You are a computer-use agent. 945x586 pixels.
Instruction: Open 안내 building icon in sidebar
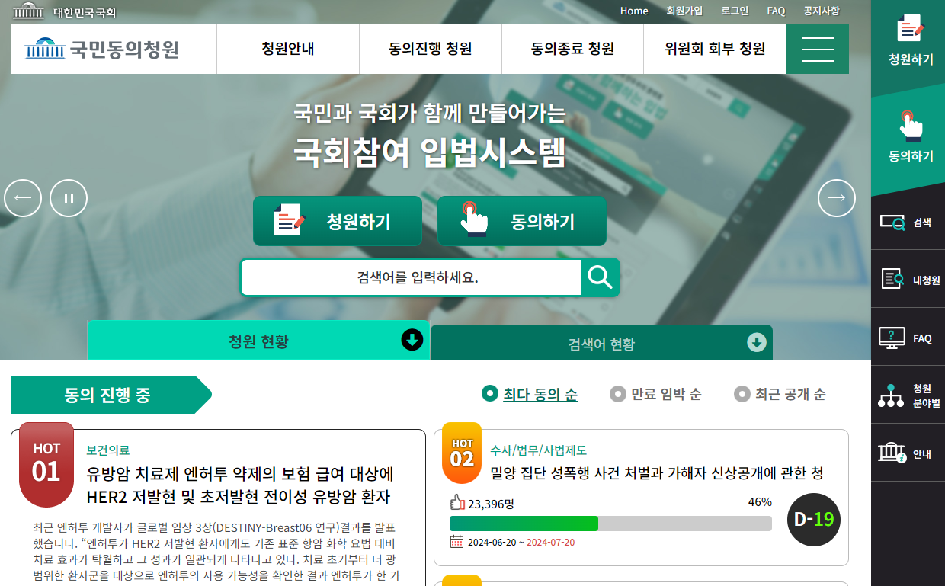(x=892, y=453)
